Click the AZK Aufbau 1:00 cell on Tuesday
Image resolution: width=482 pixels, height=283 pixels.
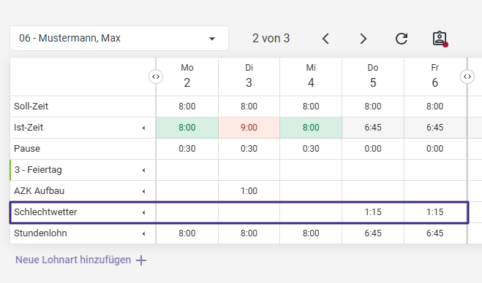pyautogui.click(x=249, y=191)
